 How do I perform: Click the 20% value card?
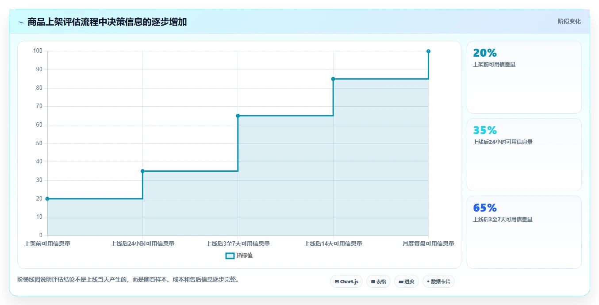pos(524,77)
